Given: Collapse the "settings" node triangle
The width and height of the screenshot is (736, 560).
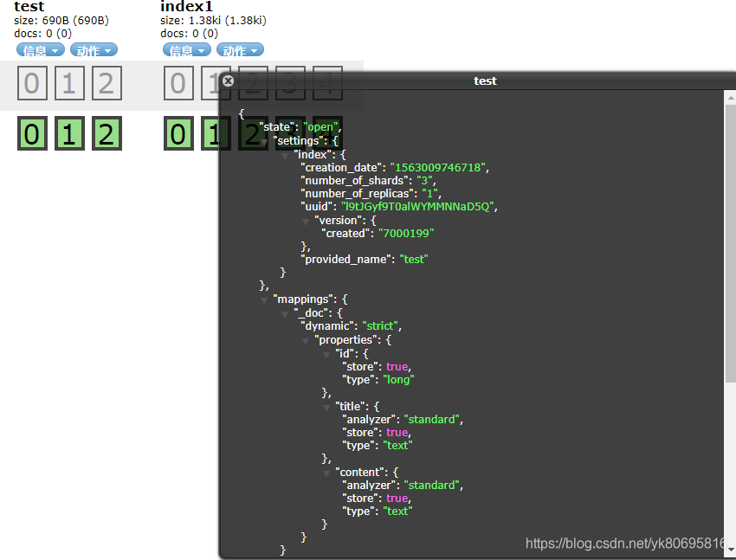Looking at the screenshot, I should point(264,142).
